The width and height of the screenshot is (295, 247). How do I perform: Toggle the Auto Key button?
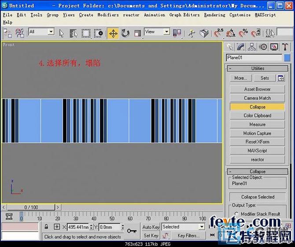tap(151, 227)
